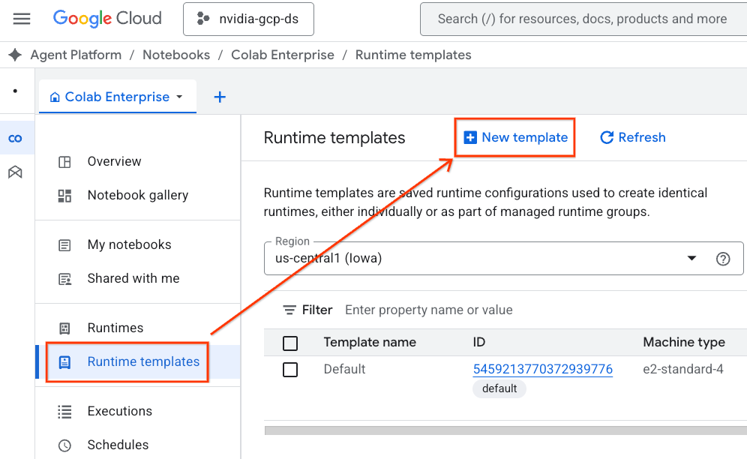
Task: Go to Notebooks breadcrumb
Action: click(176, 55)
